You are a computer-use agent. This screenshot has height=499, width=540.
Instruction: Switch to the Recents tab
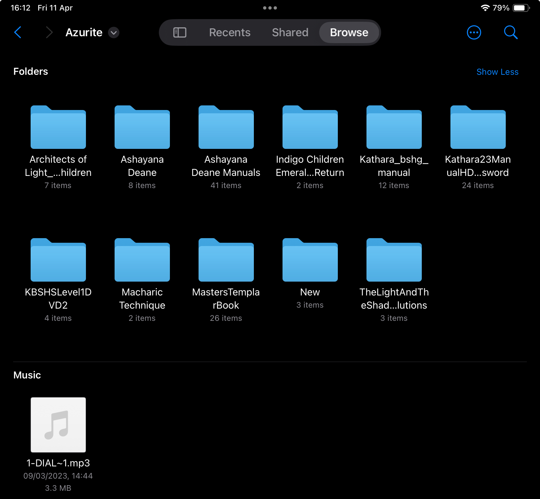coord(230,32)
